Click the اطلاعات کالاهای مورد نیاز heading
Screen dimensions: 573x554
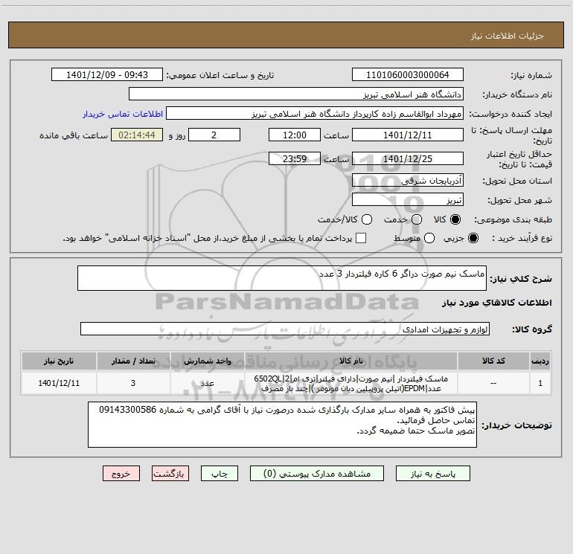(x=497, y=303)
